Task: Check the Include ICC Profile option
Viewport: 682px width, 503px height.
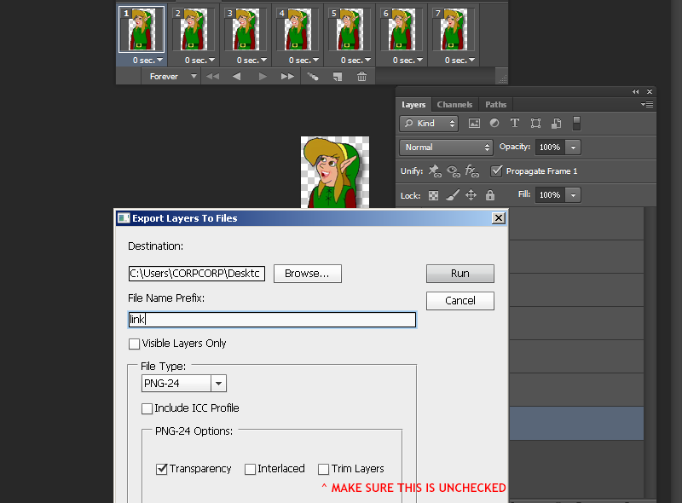Action: [147, 408]
